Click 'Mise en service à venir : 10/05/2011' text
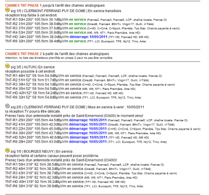209x195 pixels. click(116, 107)
